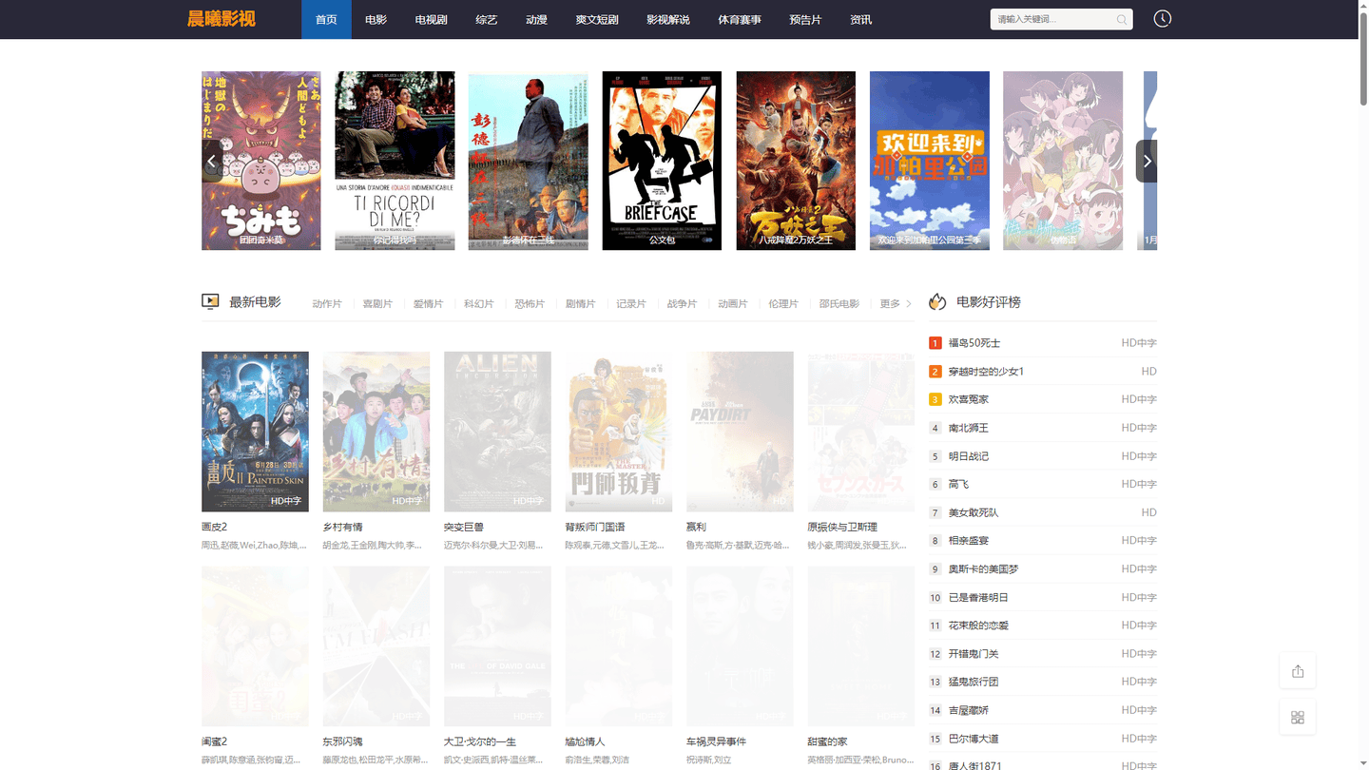This screenshot has width=1369, height=770.
Task: Filter by 战争片 genre
Action: tap(682, 304)
